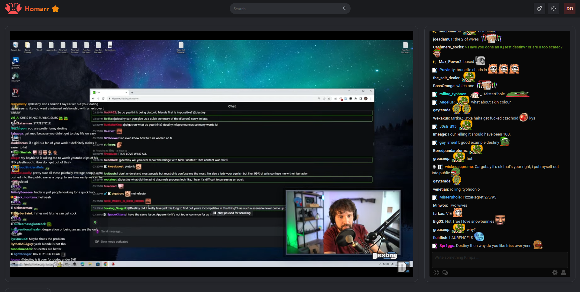Click Equipment file icon in streamed desktop
This screenshot has height=292, width=580.
[51, 47]
